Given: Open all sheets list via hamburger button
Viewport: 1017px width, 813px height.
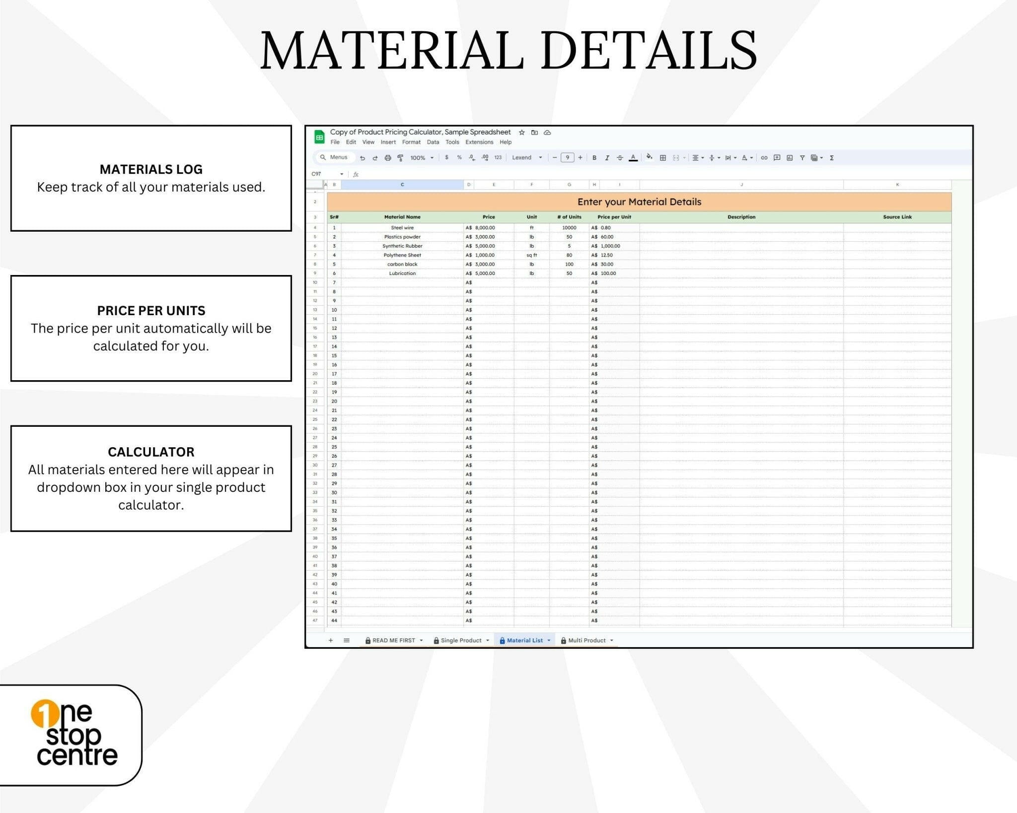Looking at the screenshot, I should click(x=346, y=640).
